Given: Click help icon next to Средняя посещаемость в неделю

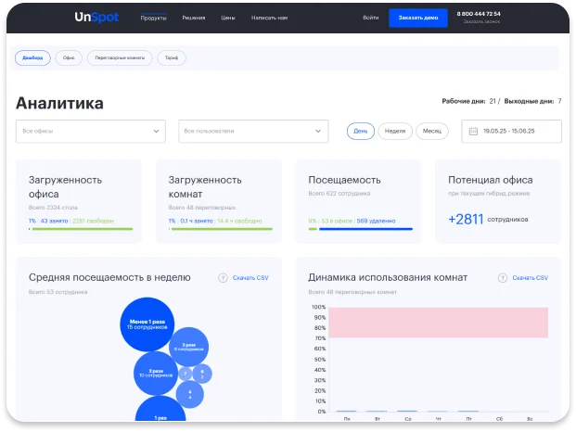Looking at the screenshot, I should point(223,278).
